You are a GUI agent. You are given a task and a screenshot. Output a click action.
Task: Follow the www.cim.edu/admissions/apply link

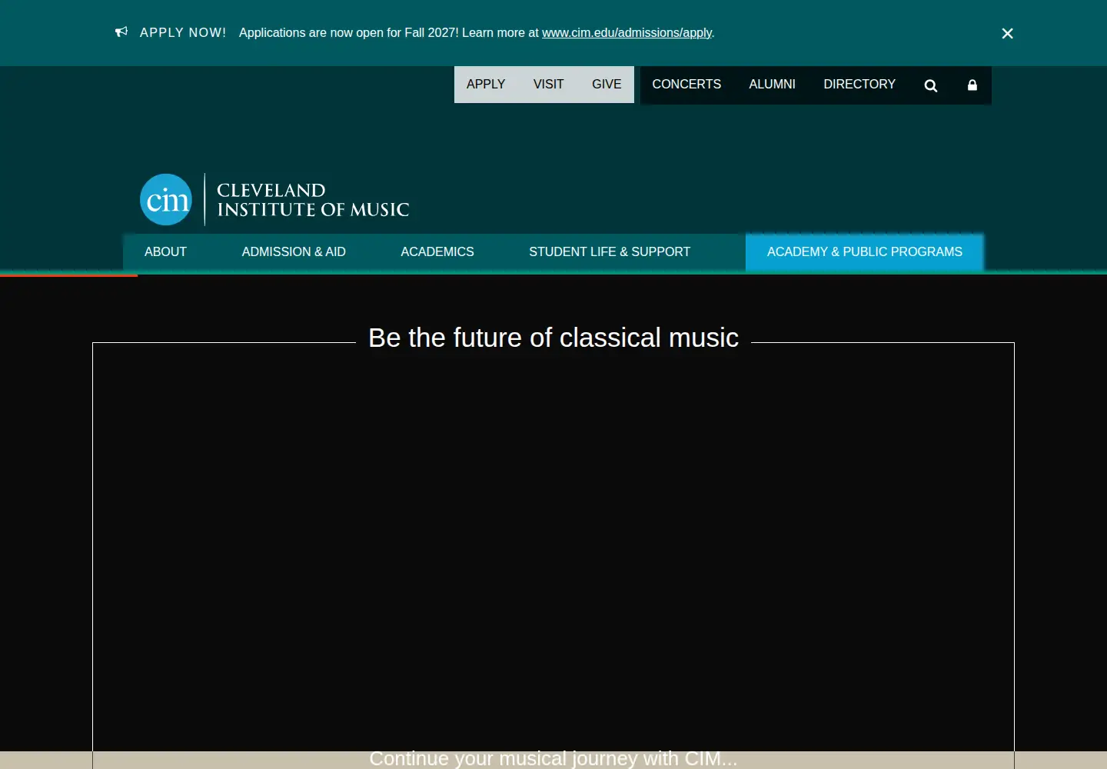627,33
